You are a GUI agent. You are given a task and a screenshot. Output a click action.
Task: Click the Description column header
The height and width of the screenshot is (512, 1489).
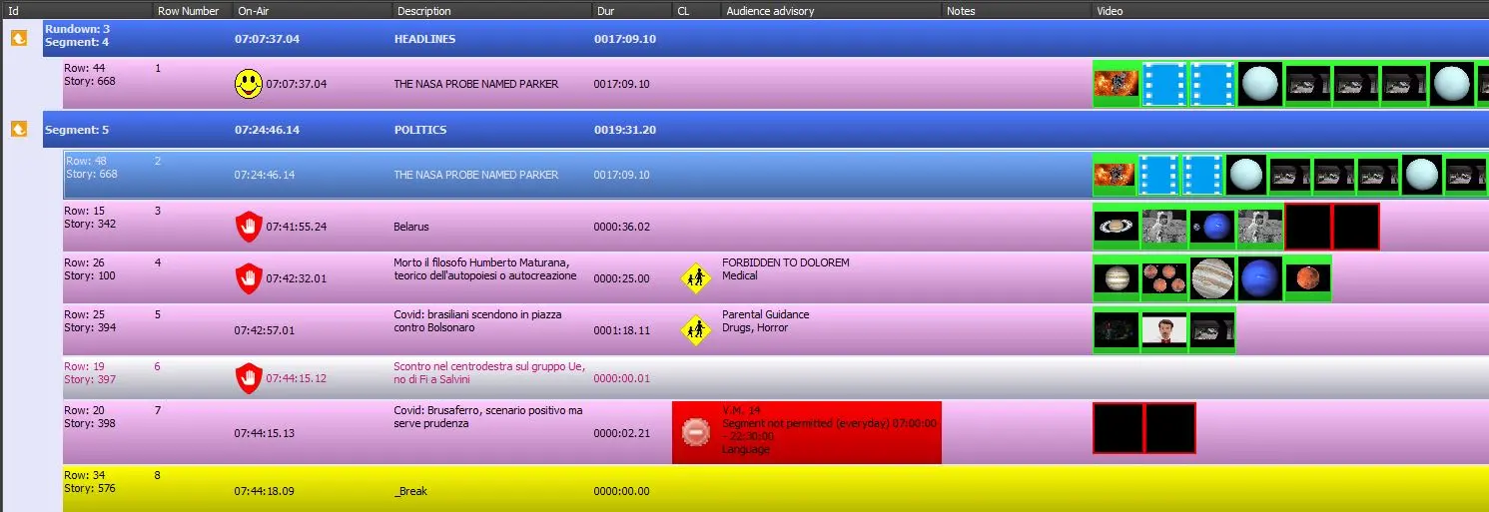424,11
